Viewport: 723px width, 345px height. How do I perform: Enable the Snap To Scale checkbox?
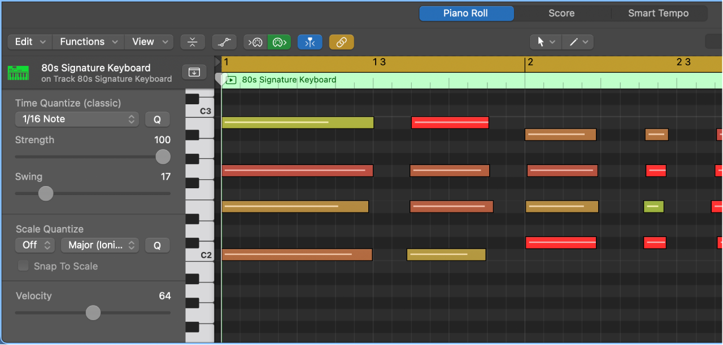(x=23, y=266)
